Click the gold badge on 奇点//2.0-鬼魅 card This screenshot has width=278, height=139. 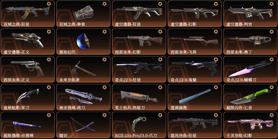(x=216, y=60)
